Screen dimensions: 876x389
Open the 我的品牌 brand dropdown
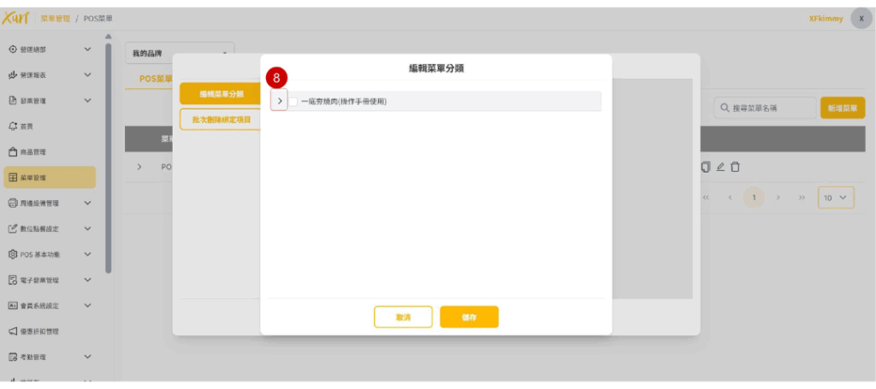(x=180, y=53)
